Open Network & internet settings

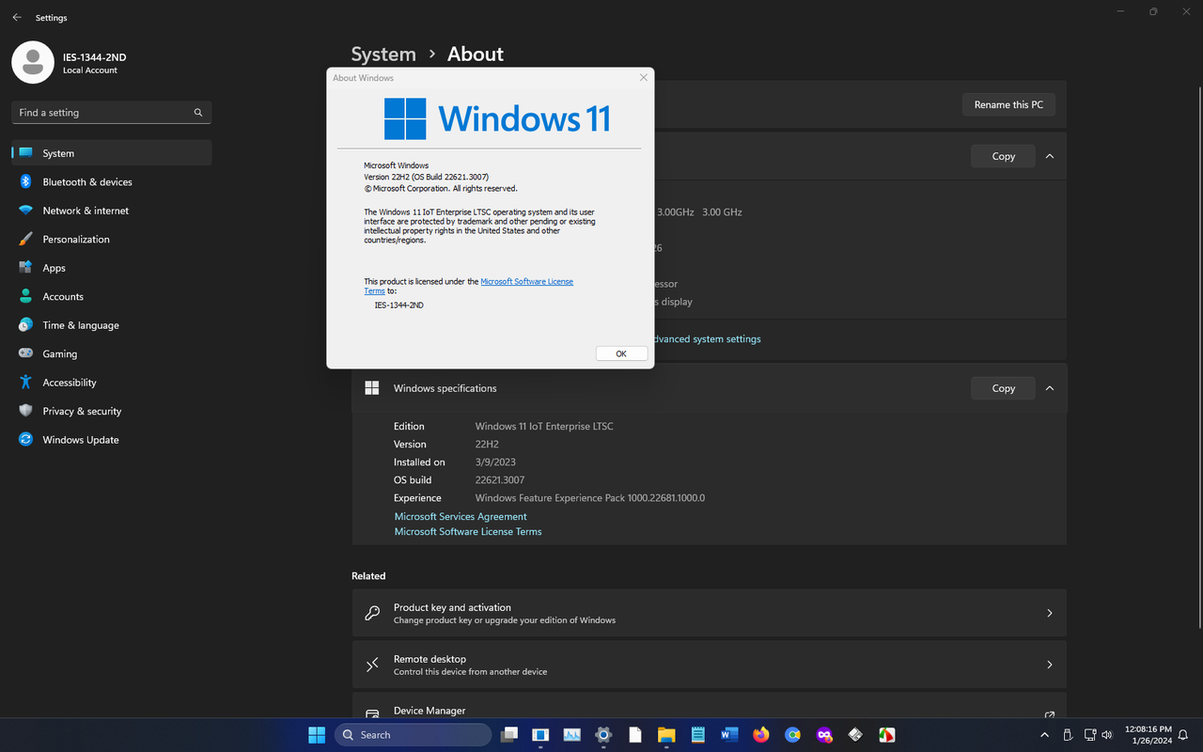pos(112,211)
